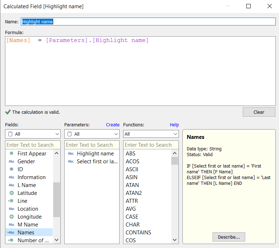Click the globe icon beside Latitude

point(11,193)
